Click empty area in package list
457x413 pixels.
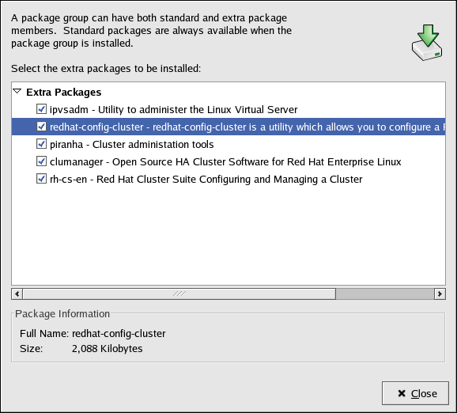(228, 237)
